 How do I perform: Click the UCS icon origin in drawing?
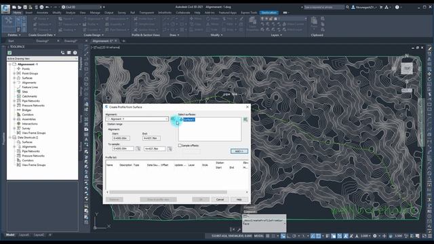point(95,228)
